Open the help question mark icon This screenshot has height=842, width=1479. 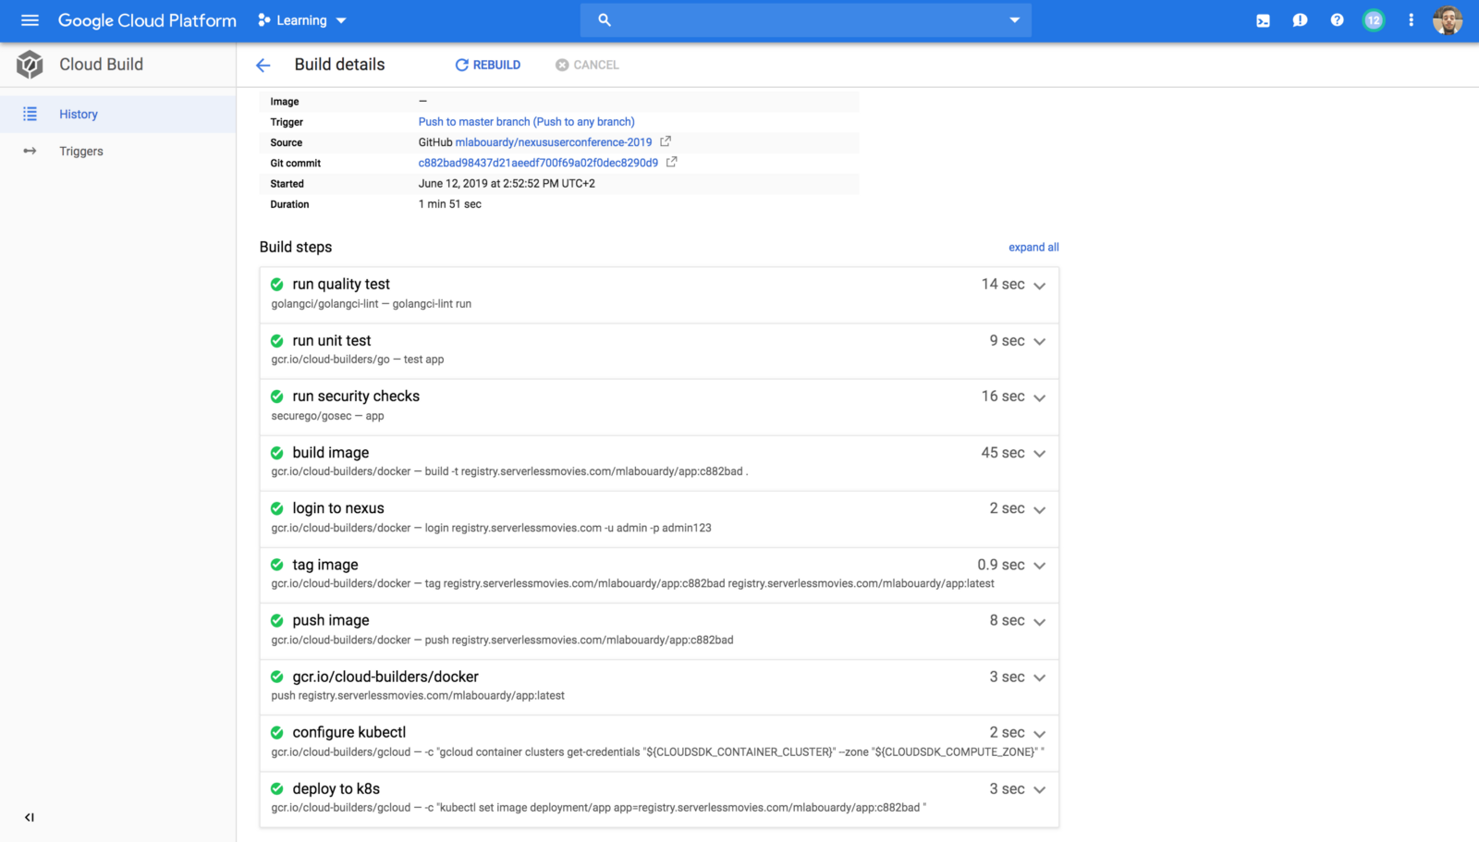[1337, 20]
